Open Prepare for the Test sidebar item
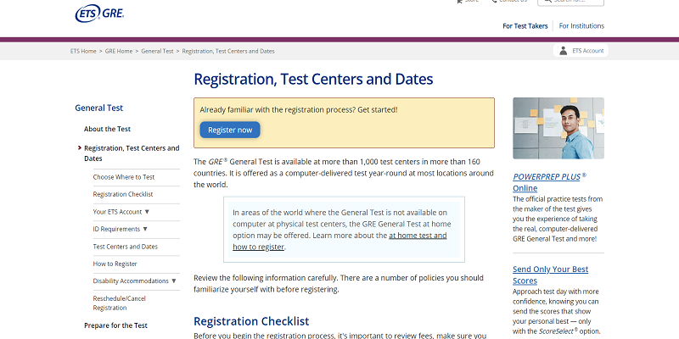This screenshot has height=339, width=679. [x=115, y=325]
